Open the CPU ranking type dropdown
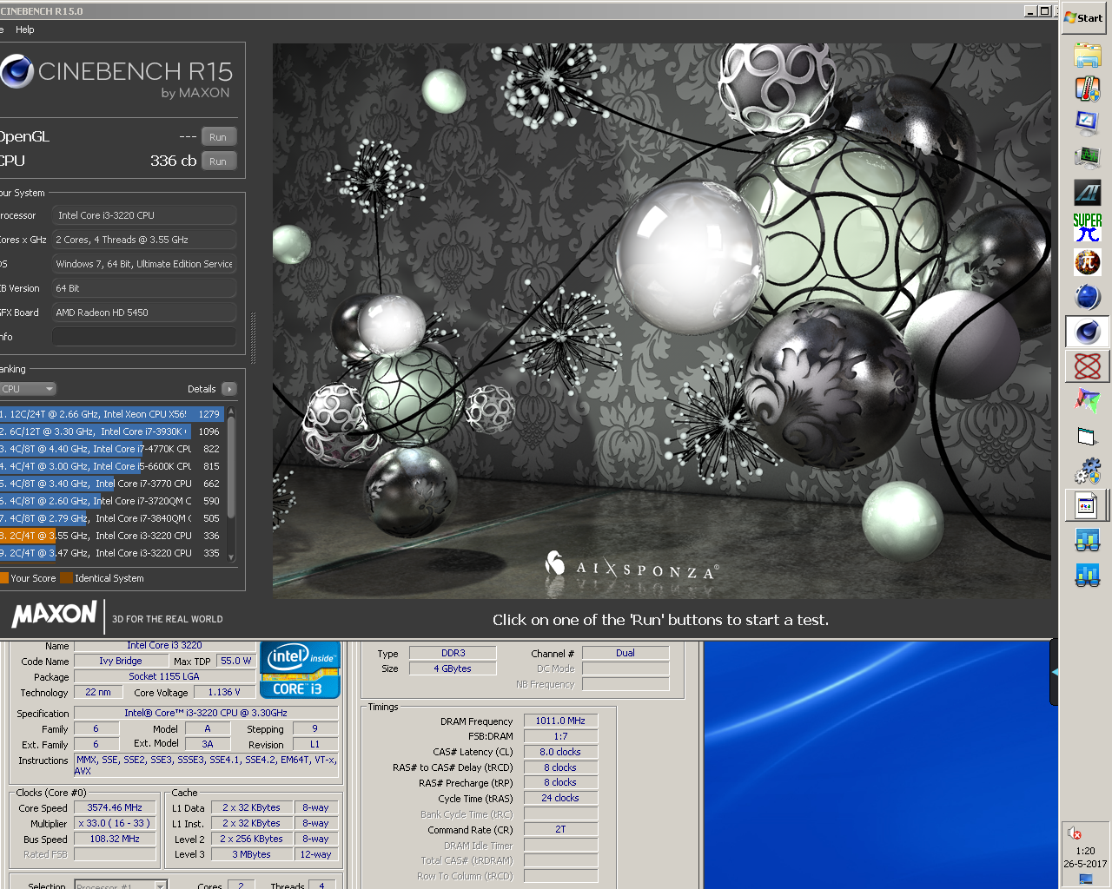The width and height of the screenshot is (1112, 889). point(28,389)
